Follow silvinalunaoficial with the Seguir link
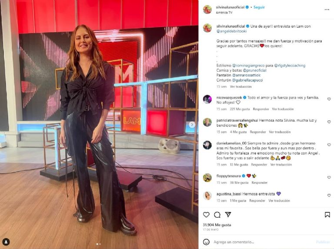 point(259,7)
